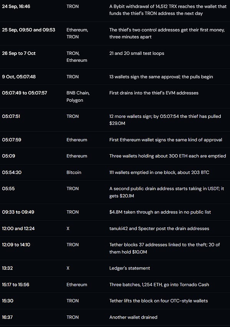
Task: Click 'tanuki42 and Specter post the drain addresses'
Action: pyautogui.click(x=159, y=229)
